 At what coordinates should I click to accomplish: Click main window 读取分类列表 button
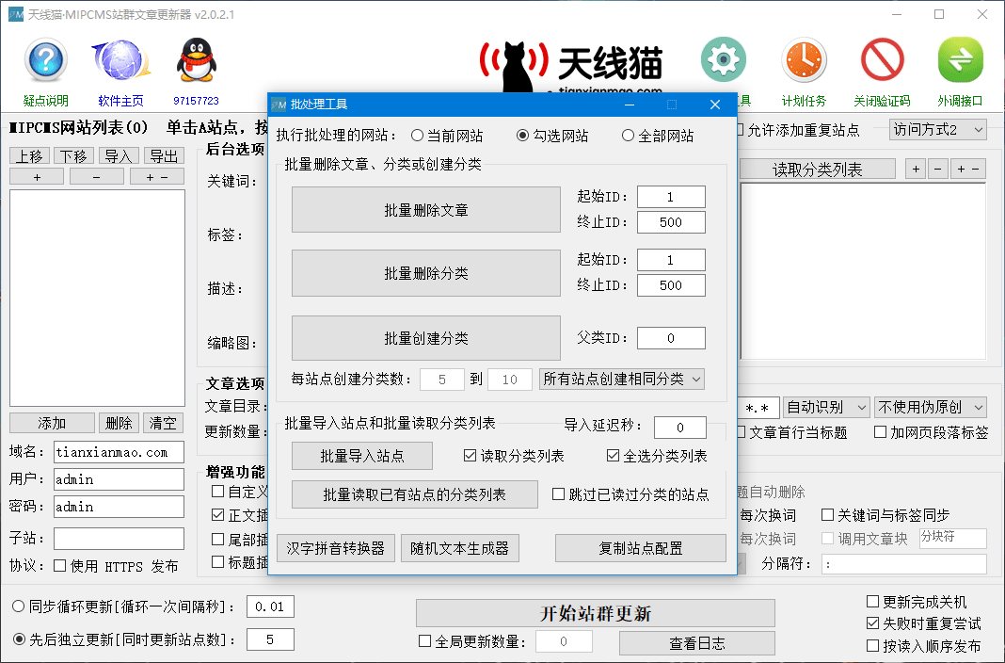point(817,170)
